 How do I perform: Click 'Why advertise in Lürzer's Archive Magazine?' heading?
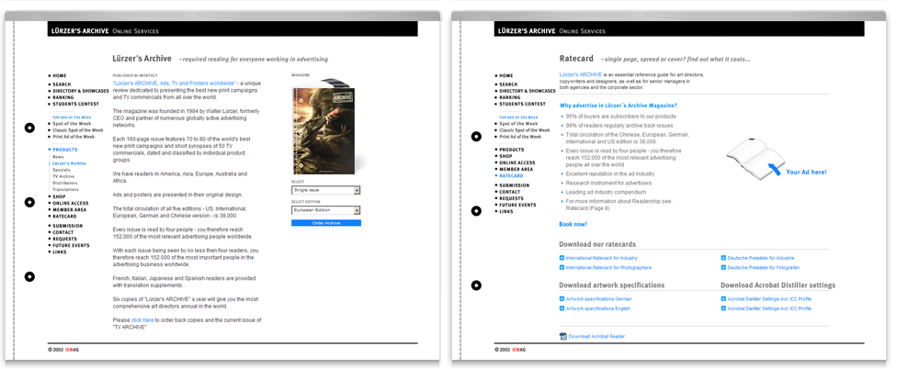click(x=619, y=106)
